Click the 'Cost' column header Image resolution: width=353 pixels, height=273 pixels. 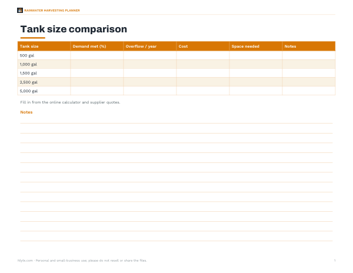(x=203, y=46)
